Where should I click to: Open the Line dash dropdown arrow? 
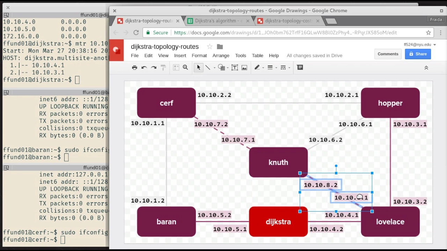(289, 68)
